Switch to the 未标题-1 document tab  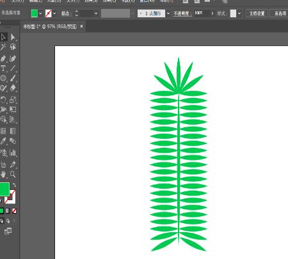click(50, 27)
